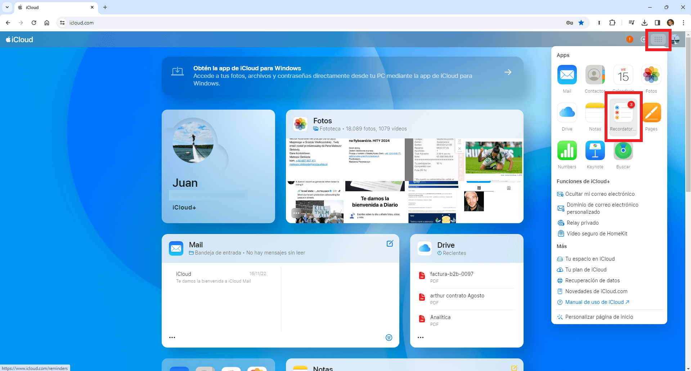Click Fotos widget title

(x=323, y=121)
